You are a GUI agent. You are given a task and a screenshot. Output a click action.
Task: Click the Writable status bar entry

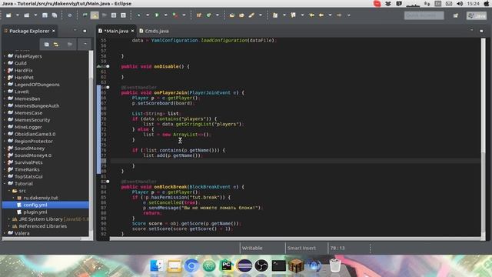pyautogui.click(x=252, y=248)
